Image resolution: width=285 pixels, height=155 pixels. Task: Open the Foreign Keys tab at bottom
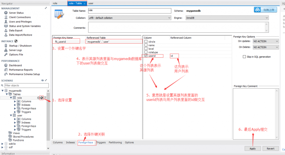[x=86, y=143]
